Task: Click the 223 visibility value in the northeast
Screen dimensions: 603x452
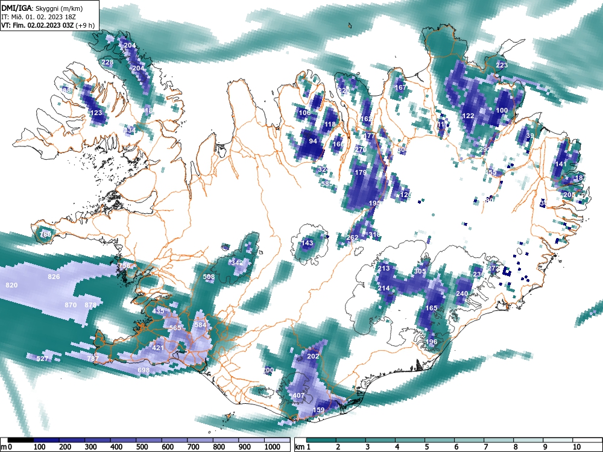Action: [x=502, y=65]
